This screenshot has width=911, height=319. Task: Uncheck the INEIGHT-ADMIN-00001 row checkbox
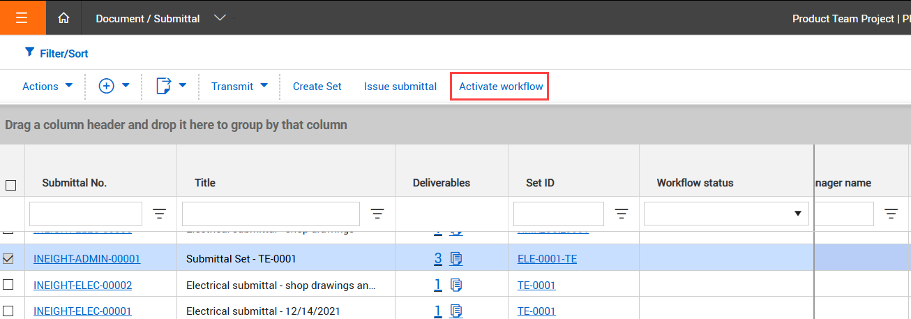(x=8, y=259)
